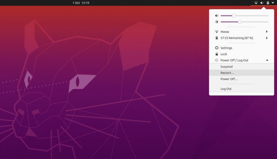Click the Wi-Fi icon in top bar
Screen dimensions: 277x159
(256, 3)
